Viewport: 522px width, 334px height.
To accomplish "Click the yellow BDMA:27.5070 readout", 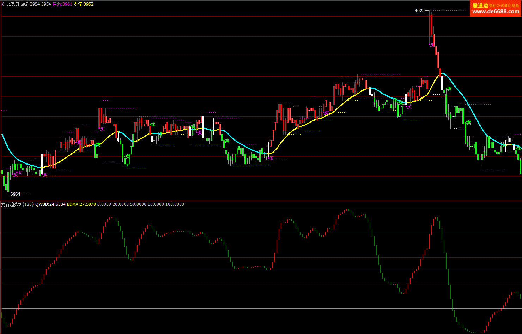I will (81, 204).
